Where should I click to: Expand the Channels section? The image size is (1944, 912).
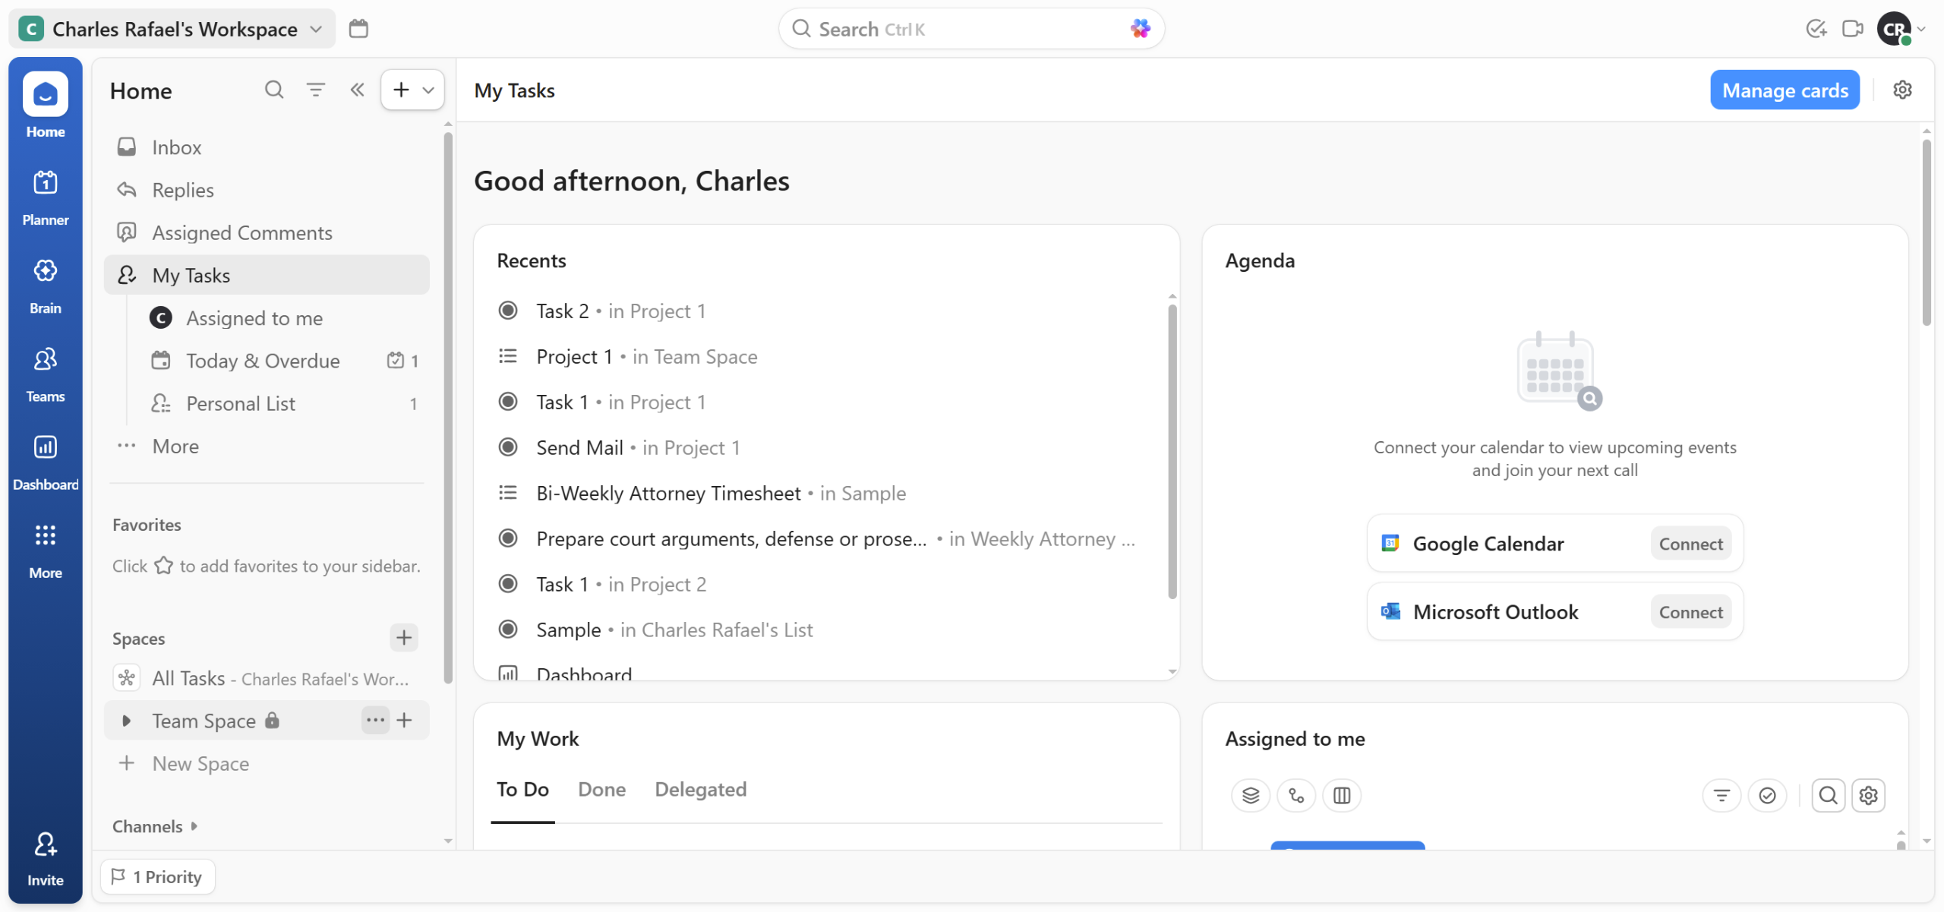pos(194,826)
